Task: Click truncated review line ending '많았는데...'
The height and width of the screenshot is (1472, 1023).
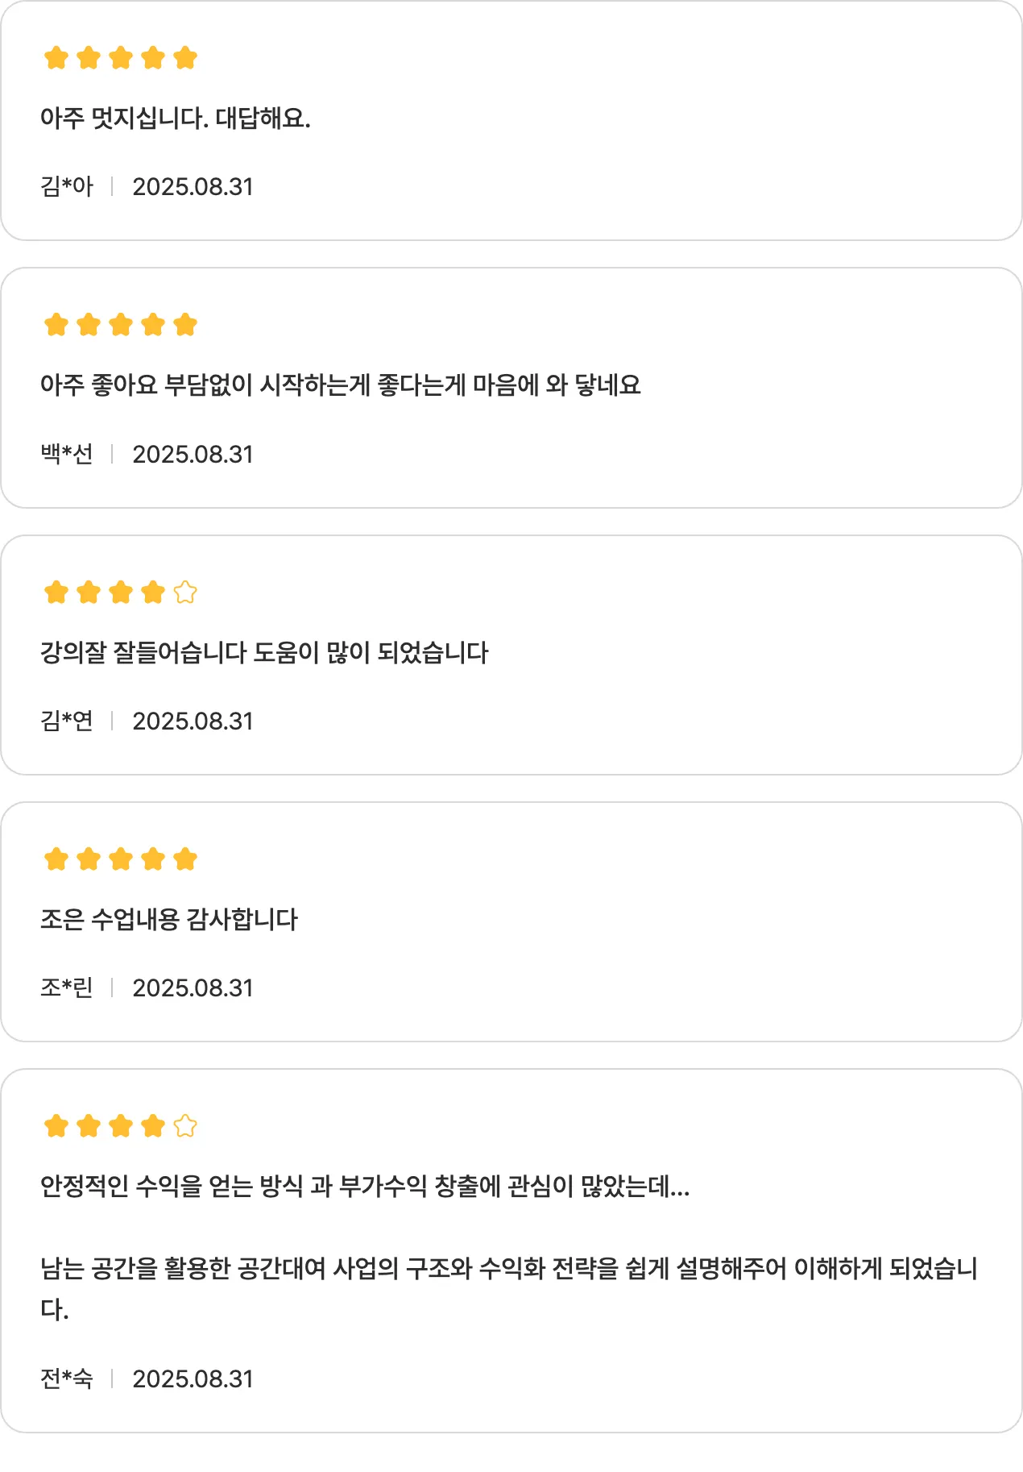Action: pyautogui.click(x=365, y=1187)
